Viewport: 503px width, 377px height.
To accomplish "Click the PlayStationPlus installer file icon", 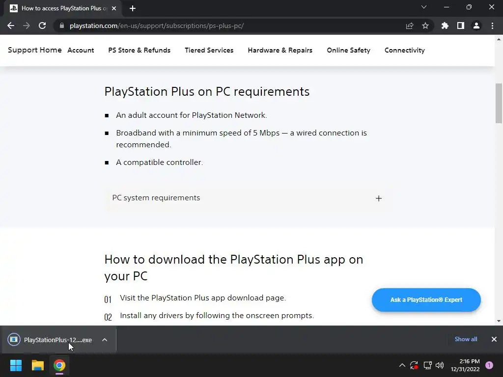I will pos(14,340).
